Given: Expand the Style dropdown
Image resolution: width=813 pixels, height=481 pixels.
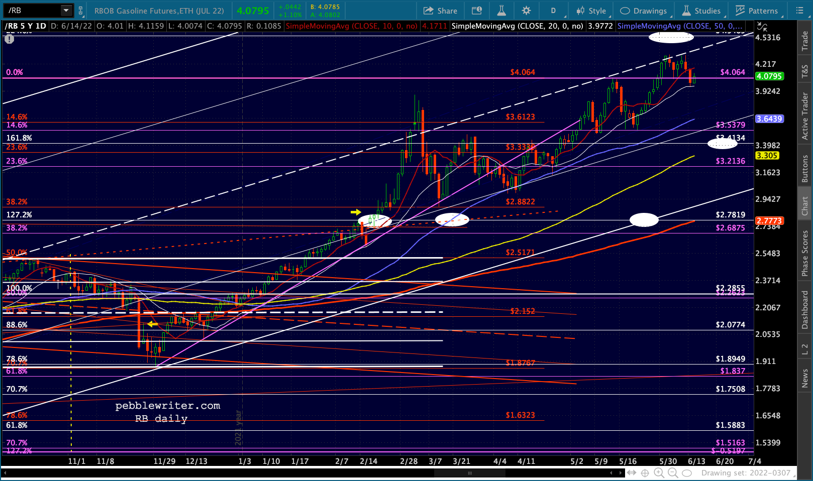Looking at the screenshot, I should tap(592, 11).
